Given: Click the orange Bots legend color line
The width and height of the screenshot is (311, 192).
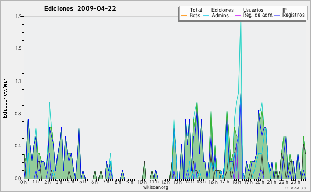Looking at the screenshot, I should pyautogui.click(x=184, y=16).
